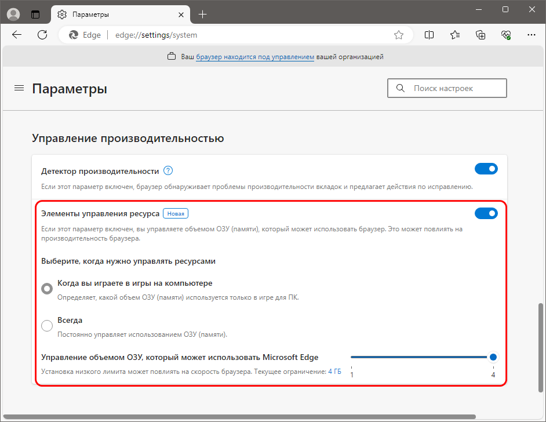This screenshot has height=422, width=546.
Task: Open Browser essentials heart icon
Action: [x=506, y=35]
